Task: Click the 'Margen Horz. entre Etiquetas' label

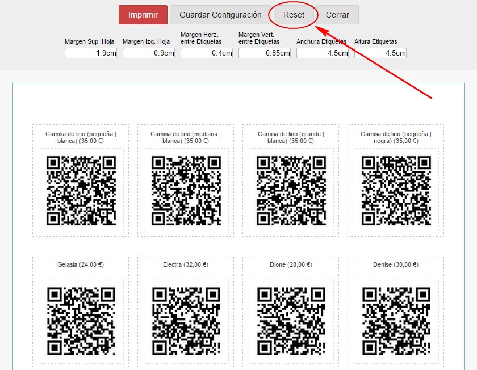Action: click(201, 38)
